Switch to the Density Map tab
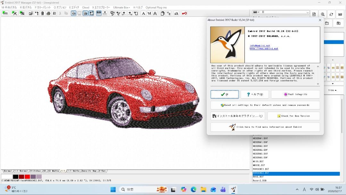This screenshot has width=346, height=195. point(89,171)
